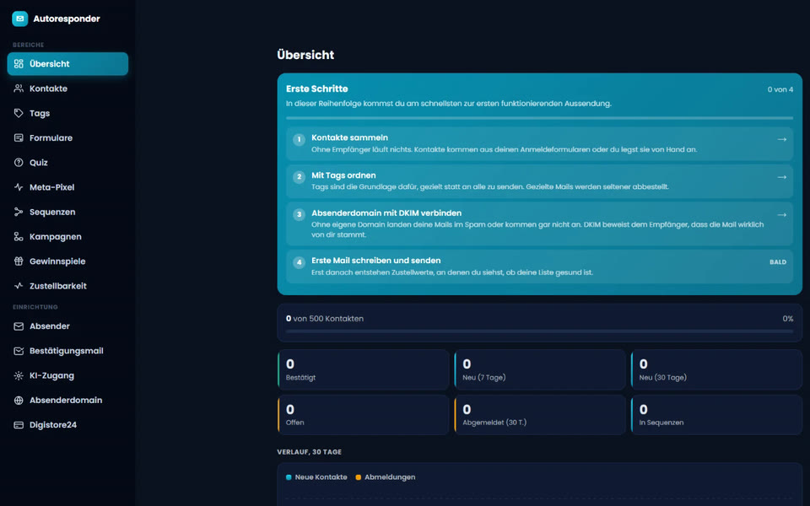Viewport: 810px width, 506px height.
Task: Open Digistore24 integration
Action: [67, 425]
